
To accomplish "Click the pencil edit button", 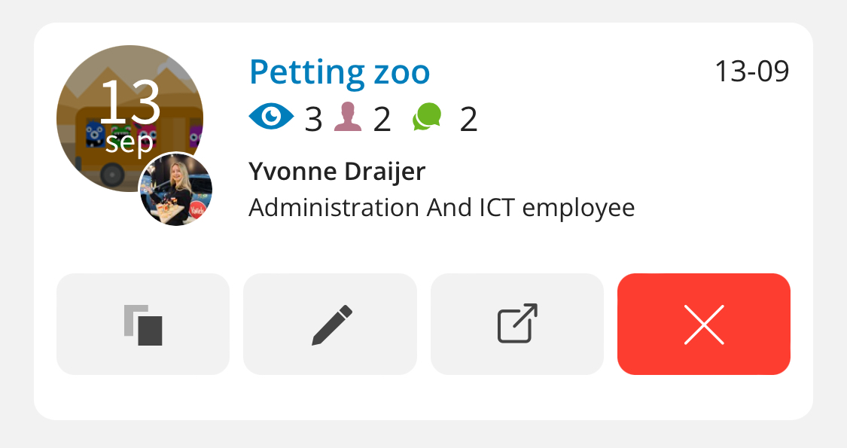I will tap(330, 325).
